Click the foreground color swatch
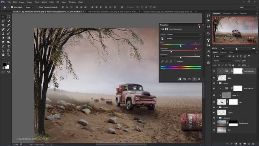This screenshot has height=146, width=259. (x=4, y=64)
